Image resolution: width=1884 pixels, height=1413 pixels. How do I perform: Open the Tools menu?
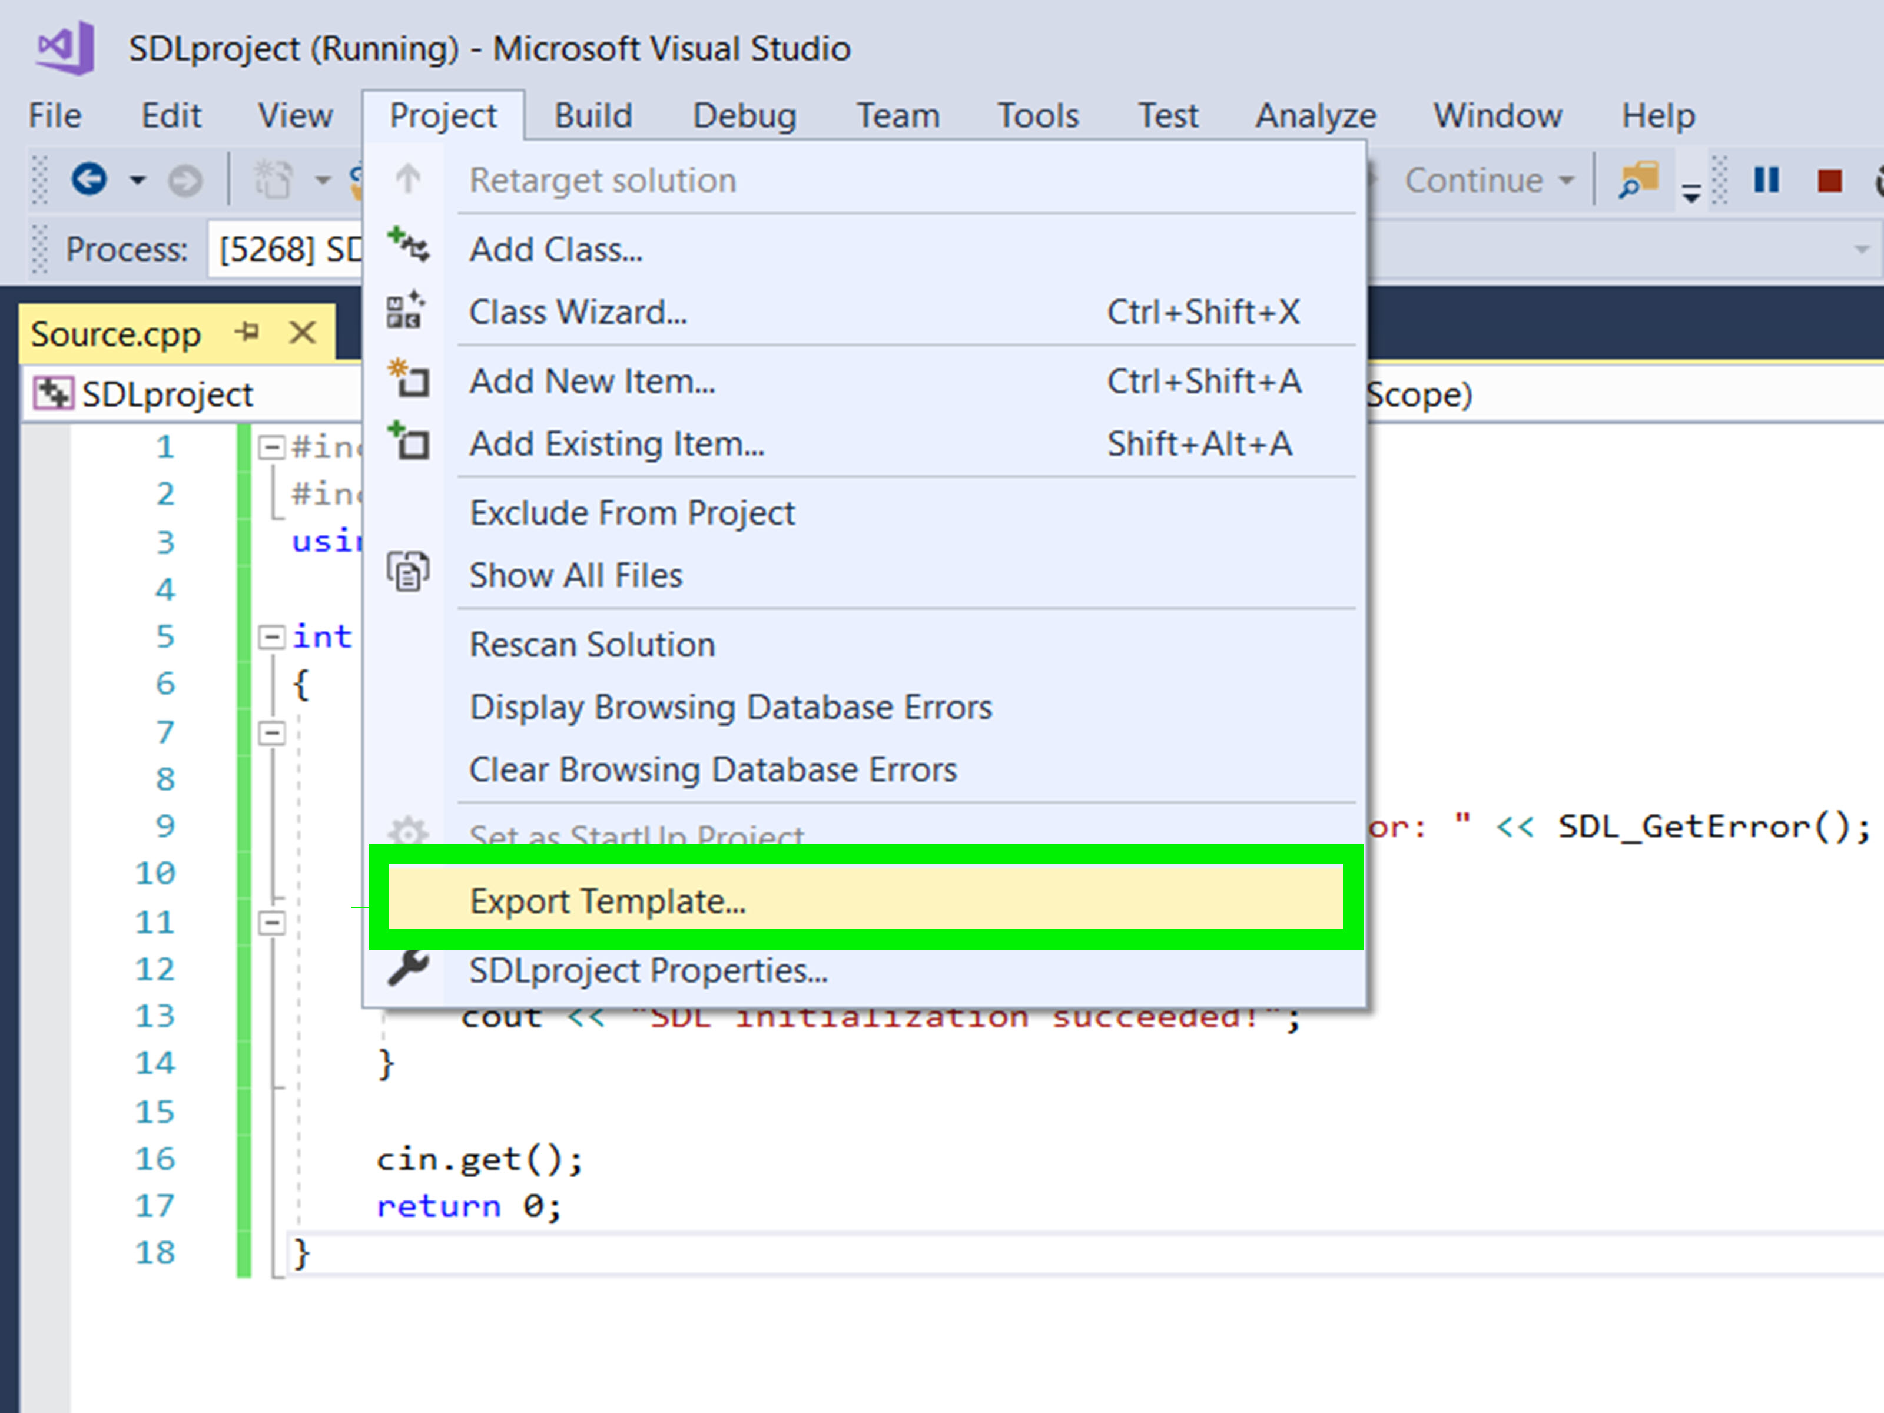tap(1037, 116)
